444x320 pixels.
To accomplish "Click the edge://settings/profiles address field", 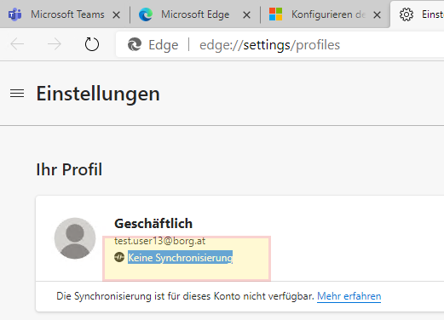I will pos(280,44).
